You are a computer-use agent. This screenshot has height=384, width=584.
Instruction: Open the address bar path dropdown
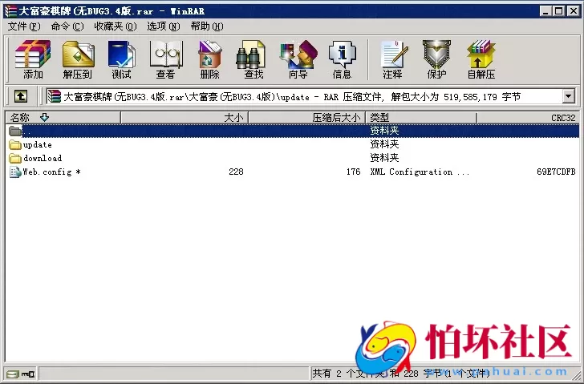click(568, 97)
